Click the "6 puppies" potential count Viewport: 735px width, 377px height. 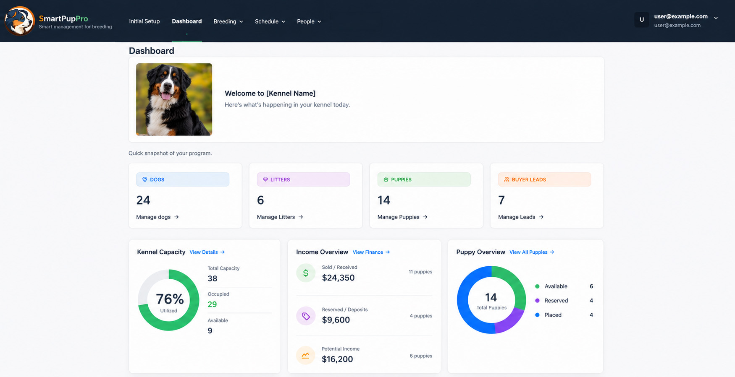421,356
